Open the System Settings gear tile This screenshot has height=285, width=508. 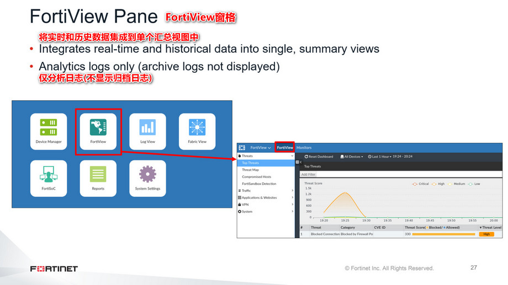148,178
